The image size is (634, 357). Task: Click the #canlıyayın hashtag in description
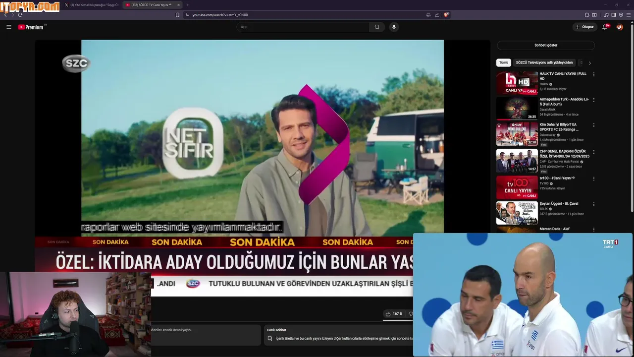pos(182,330)
